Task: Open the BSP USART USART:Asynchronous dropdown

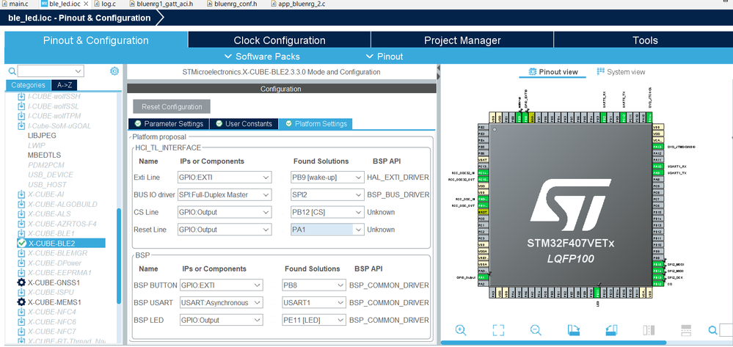Action: 221,302
